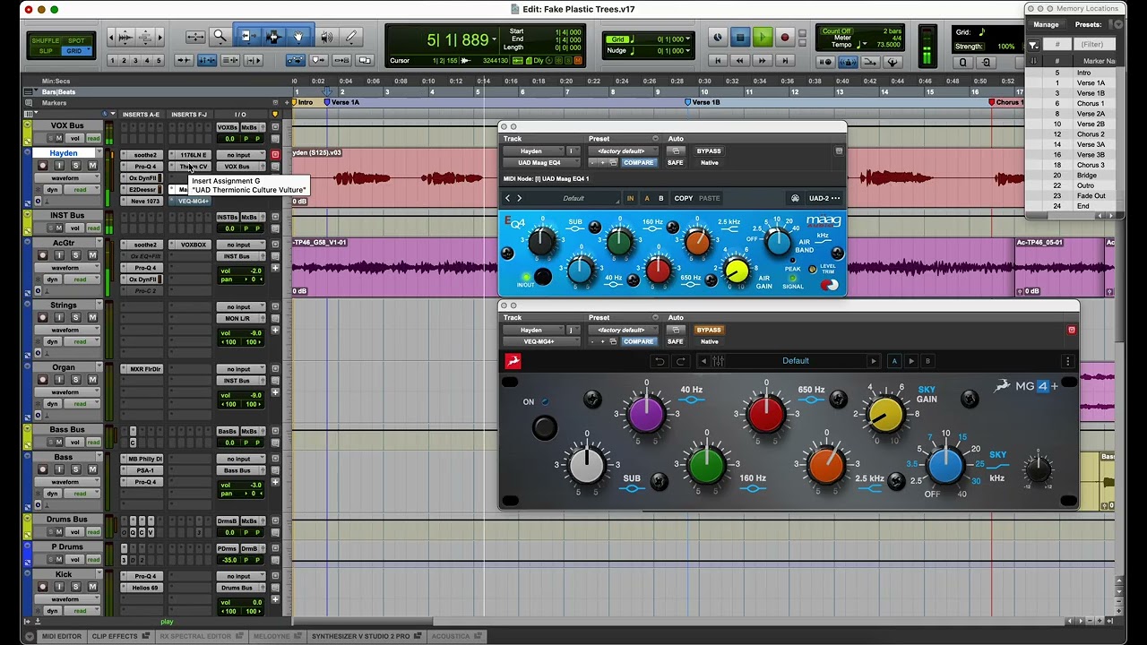Toggle the IN button on Maag EQ4 toolbar

click(630, 199)
